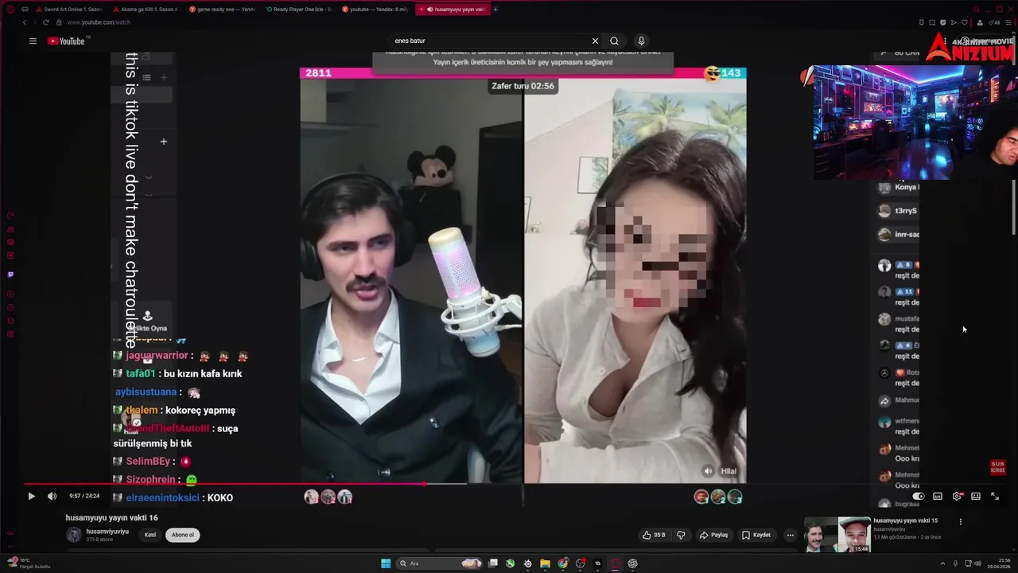Viewport: 1018px width, 573px height.
Task: Show hidden tray icons chevron
Action: (x=944, y=563)
